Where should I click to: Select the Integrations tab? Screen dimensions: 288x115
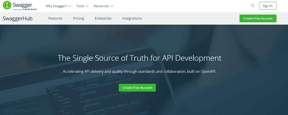point(132,19)
